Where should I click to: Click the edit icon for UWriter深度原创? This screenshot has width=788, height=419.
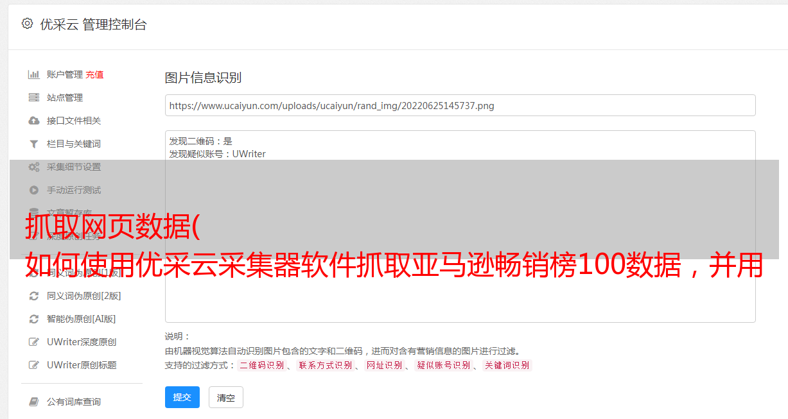point(33,342)
